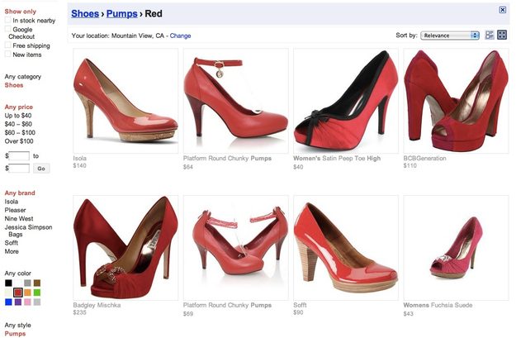
Task: Filter by Sofft brand
Action: click(12, 243)
